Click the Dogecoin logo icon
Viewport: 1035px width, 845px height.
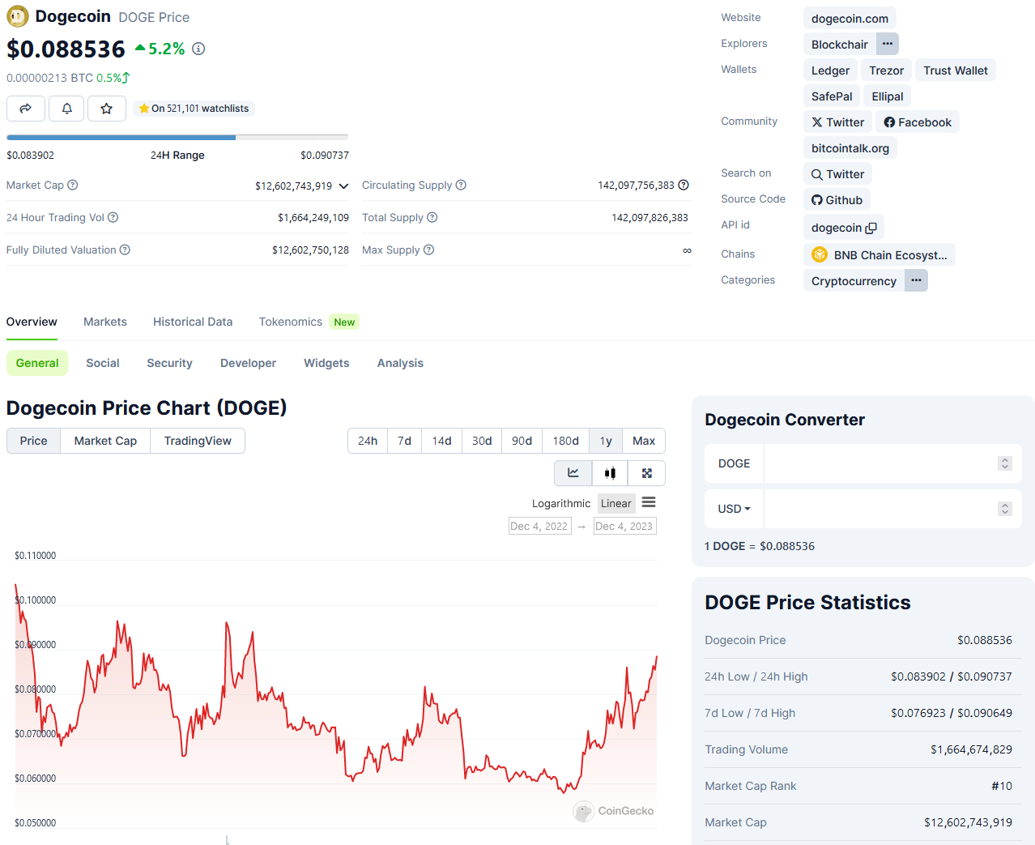17,16
